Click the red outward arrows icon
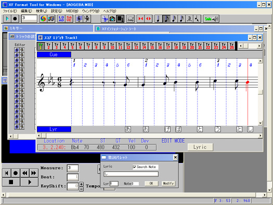The height and width of the screenshot is (205, 273). point(148,19)
